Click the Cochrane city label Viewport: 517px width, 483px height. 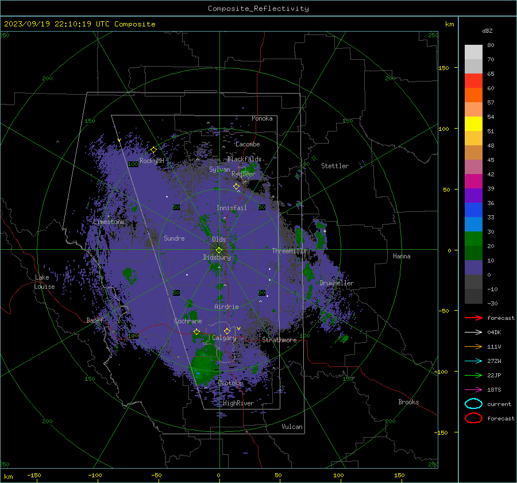point(188,321)
